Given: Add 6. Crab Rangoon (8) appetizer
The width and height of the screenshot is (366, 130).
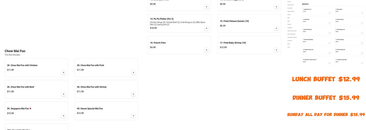Looking at the screenshot, I should [x=362, y=33].
